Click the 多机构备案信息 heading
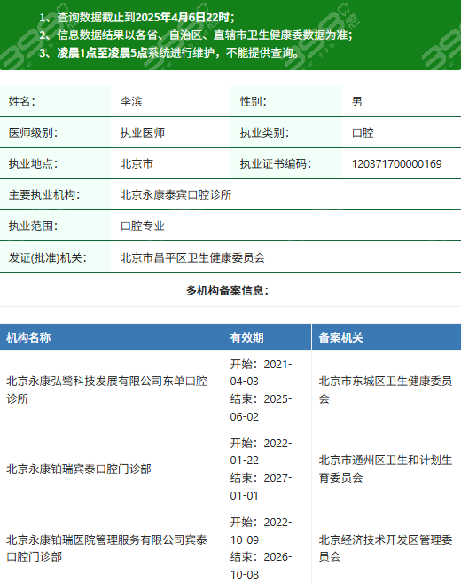Image resolution: width=461 pixels, height=583 pixels. click(227, 290)
